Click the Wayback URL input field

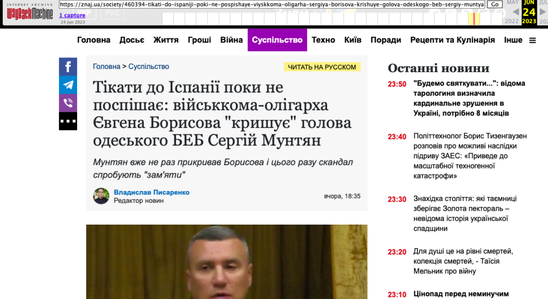[x=272, y=4]
